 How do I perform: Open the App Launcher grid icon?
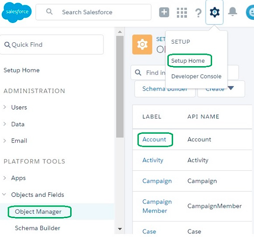(x=182, y=12)
